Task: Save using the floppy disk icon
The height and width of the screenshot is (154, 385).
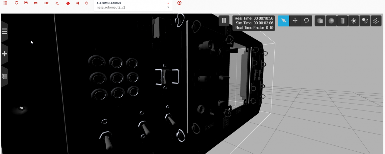Action: click(26, 3)
